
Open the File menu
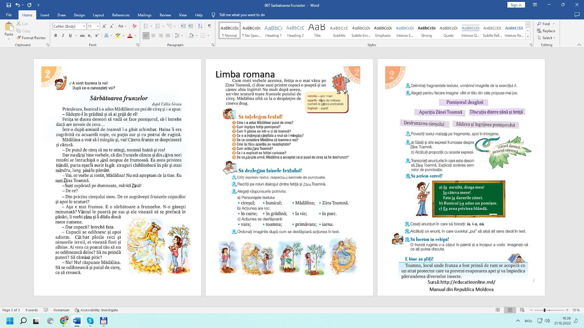(x=9, y=15)
